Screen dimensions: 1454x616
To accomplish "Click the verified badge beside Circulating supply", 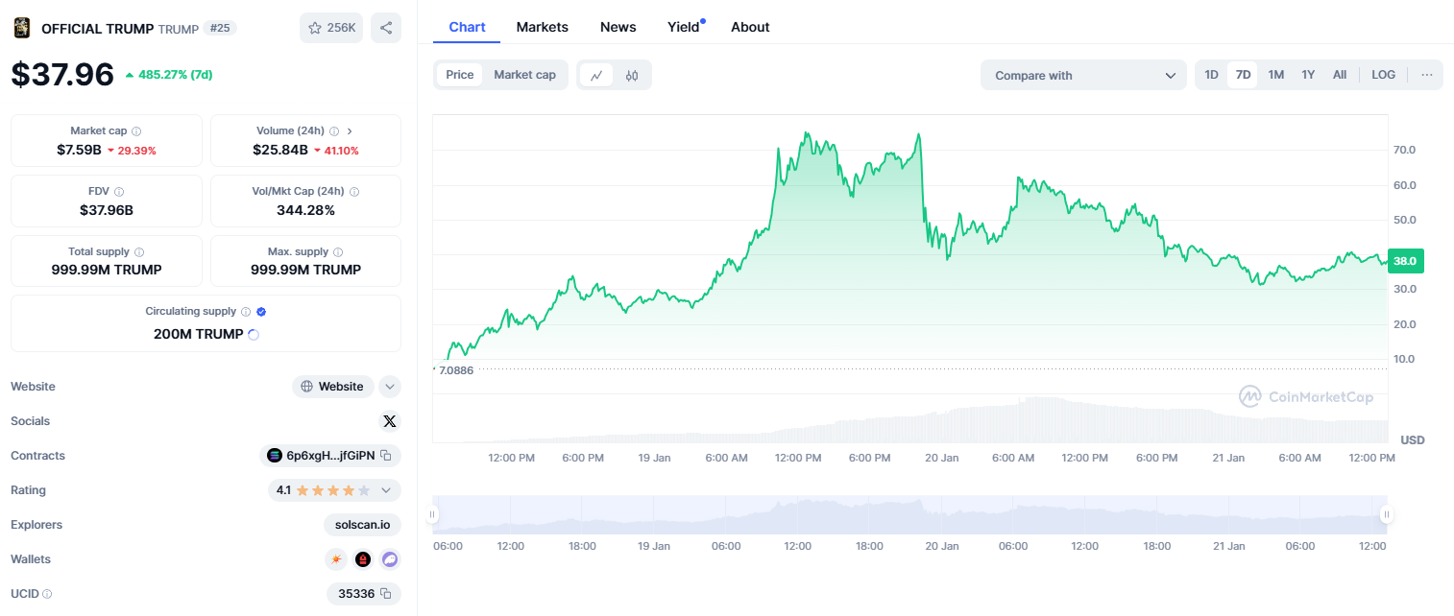I will [x=261, y=312].
